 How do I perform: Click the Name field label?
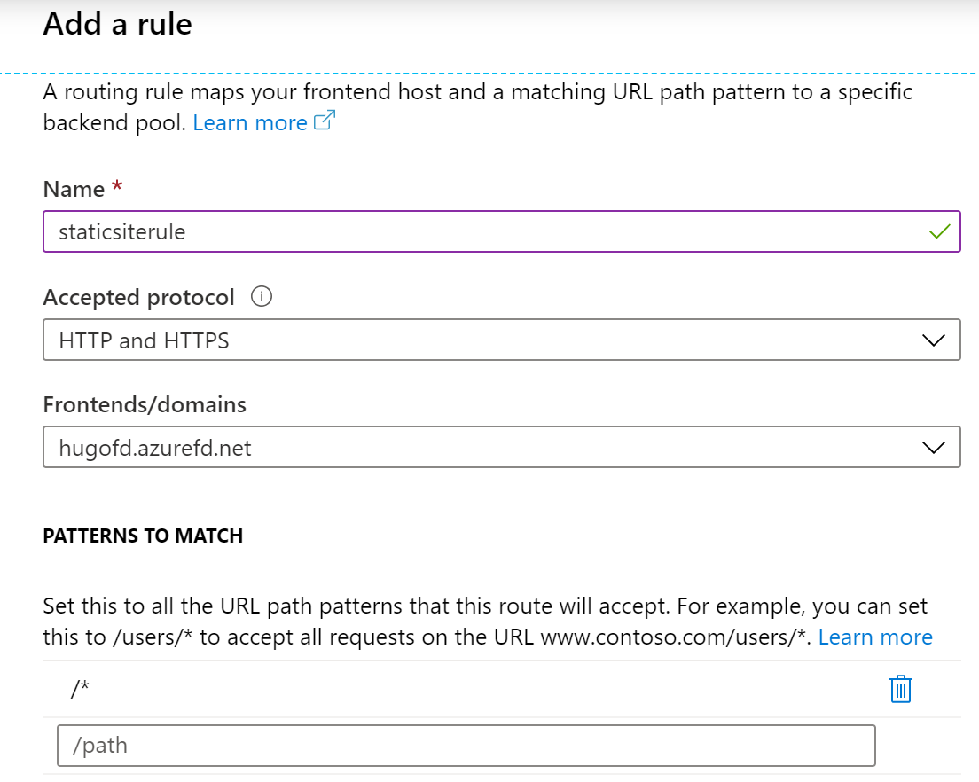tap(74, 189)
